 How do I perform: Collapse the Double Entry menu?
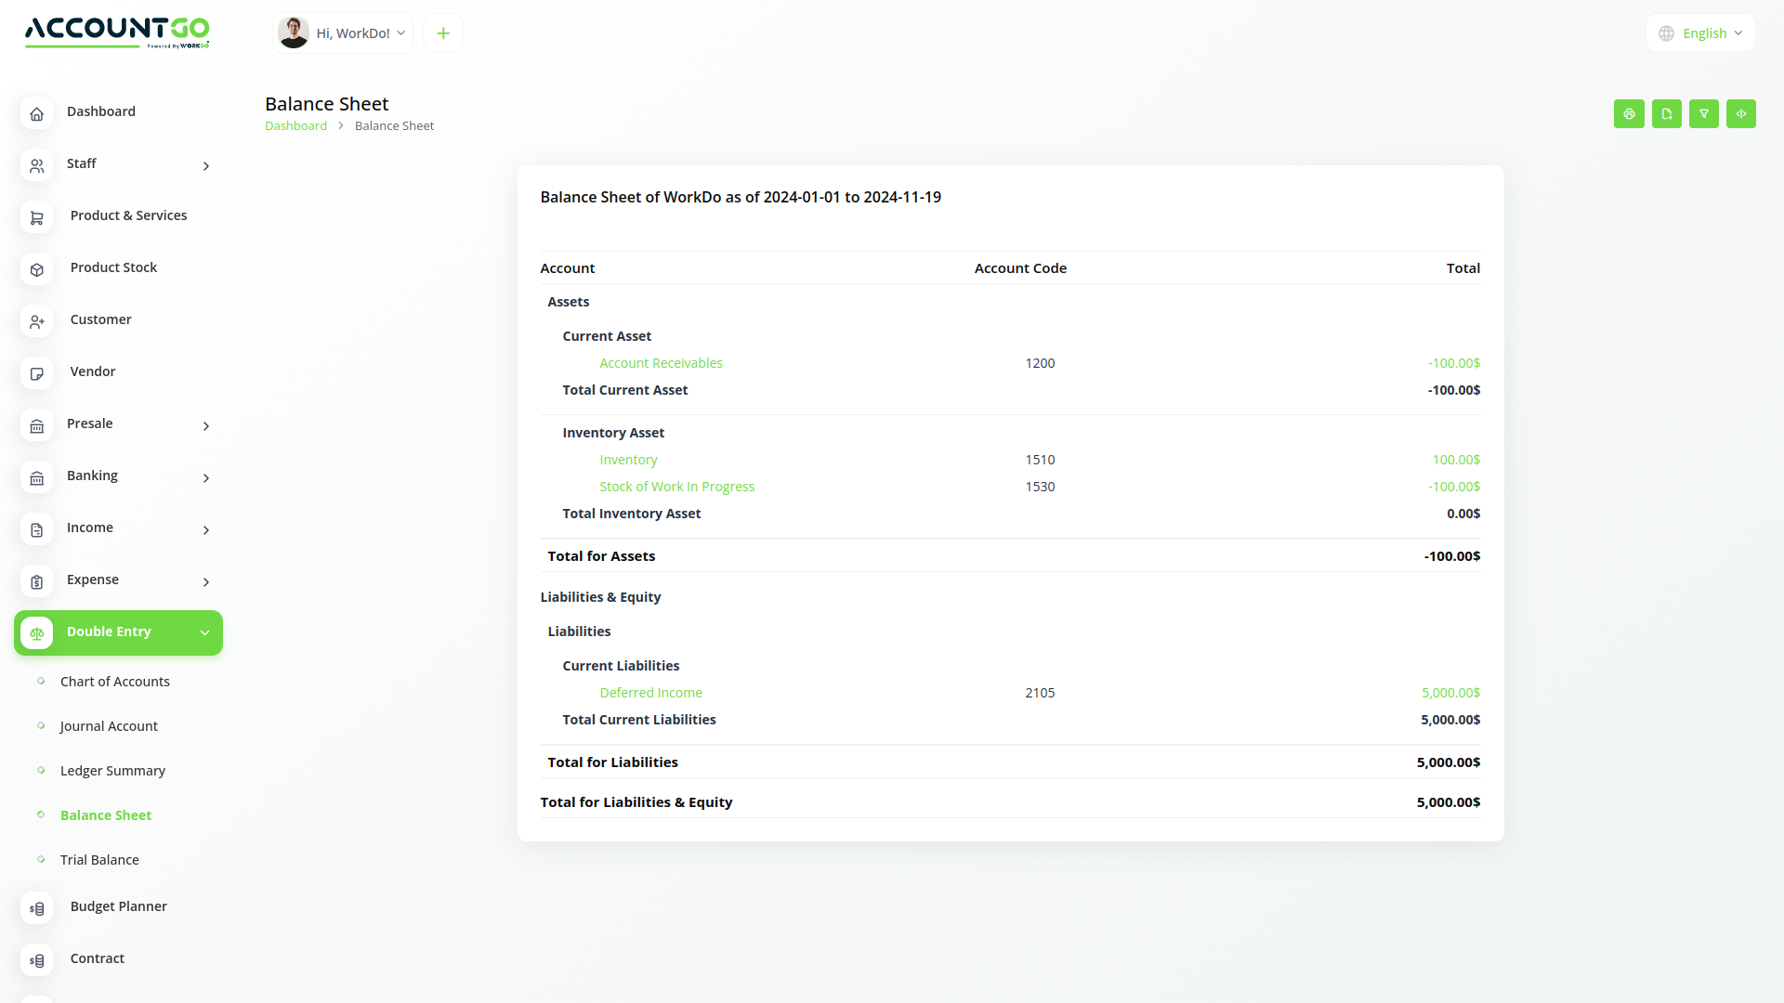pos(204,632)
